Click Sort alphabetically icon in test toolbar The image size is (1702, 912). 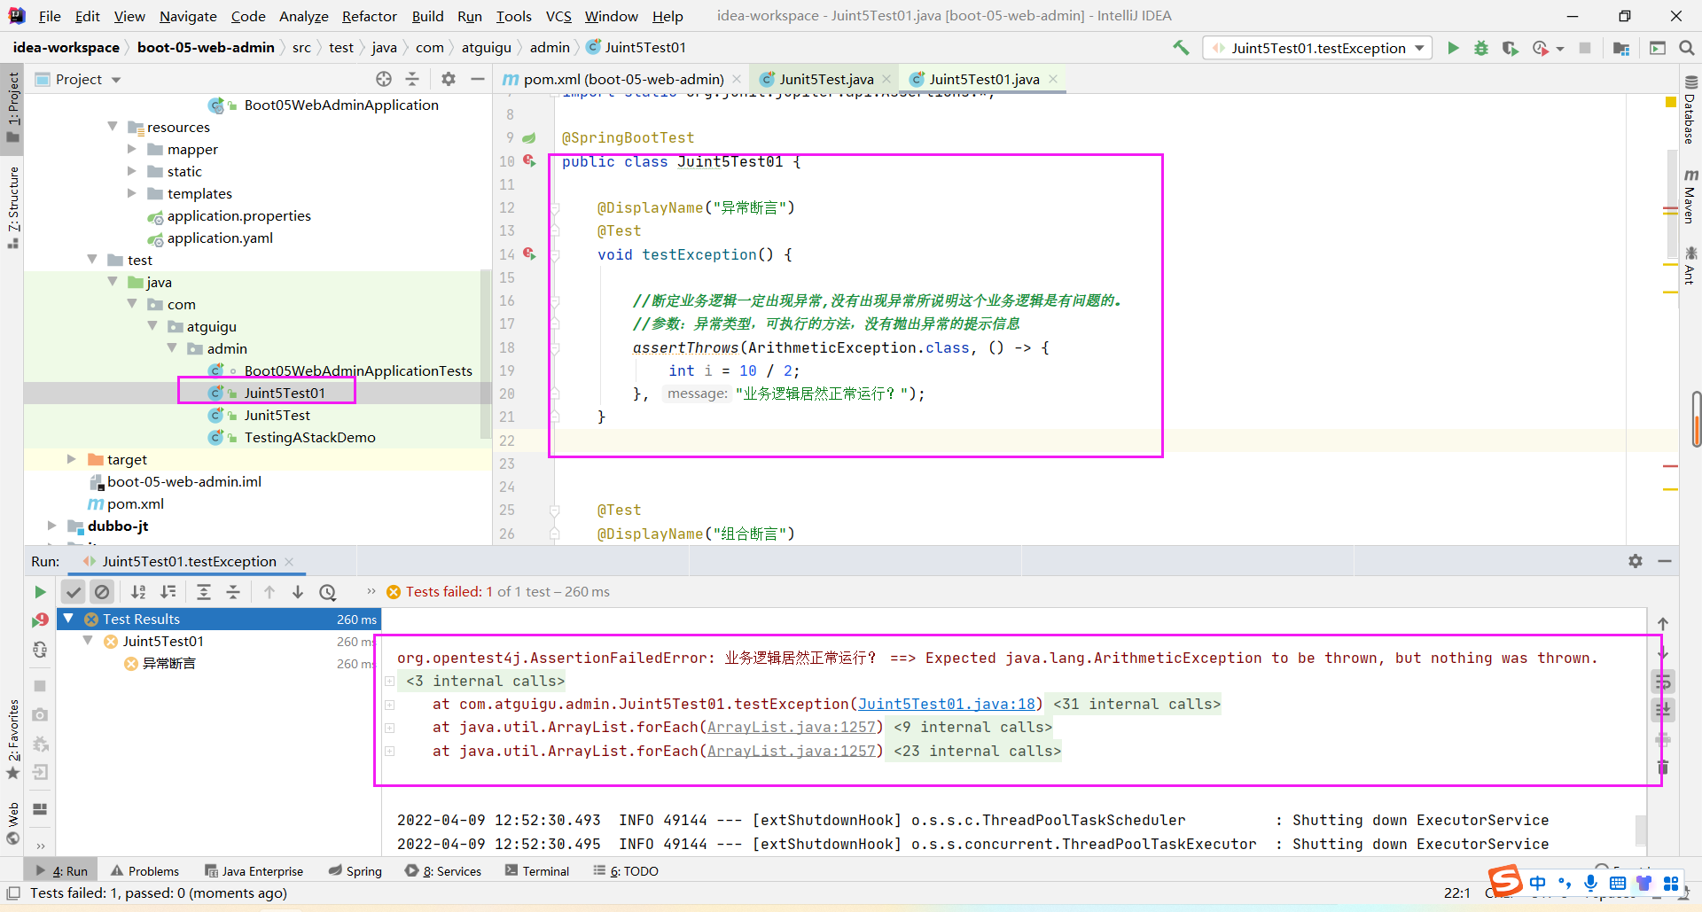click(138, 592)
